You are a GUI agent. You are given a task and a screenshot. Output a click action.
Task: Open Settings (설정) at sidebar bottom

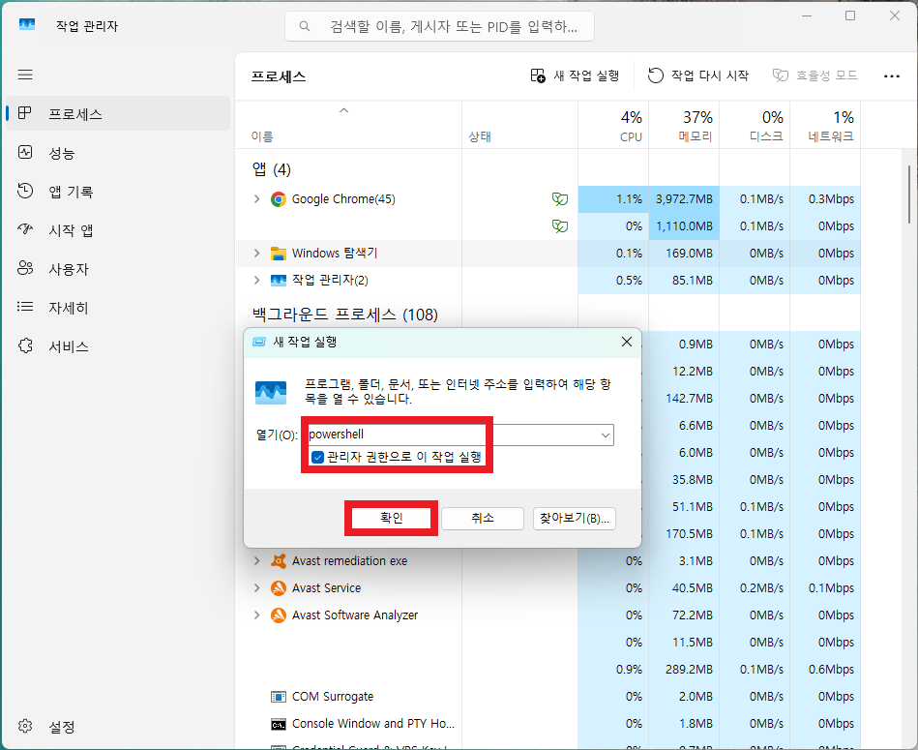coord(118,727)
